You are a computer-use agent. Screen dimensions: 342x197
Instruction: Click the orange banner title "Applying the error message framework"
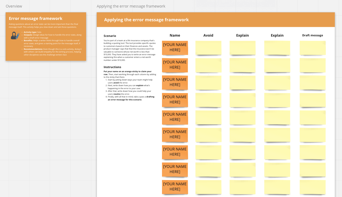(146, 20)
